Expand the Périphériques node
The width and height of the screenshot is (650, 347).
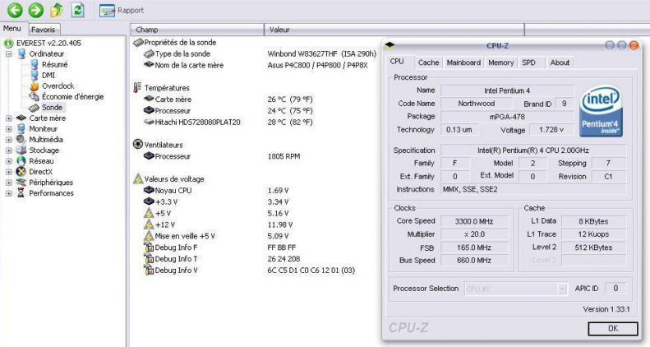tap(9, 183)
